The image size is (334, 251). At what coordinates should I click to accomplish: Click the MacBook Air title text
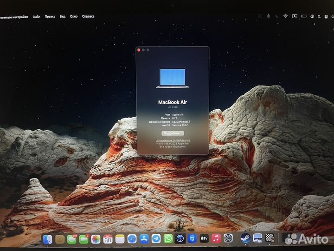[173, 102]
